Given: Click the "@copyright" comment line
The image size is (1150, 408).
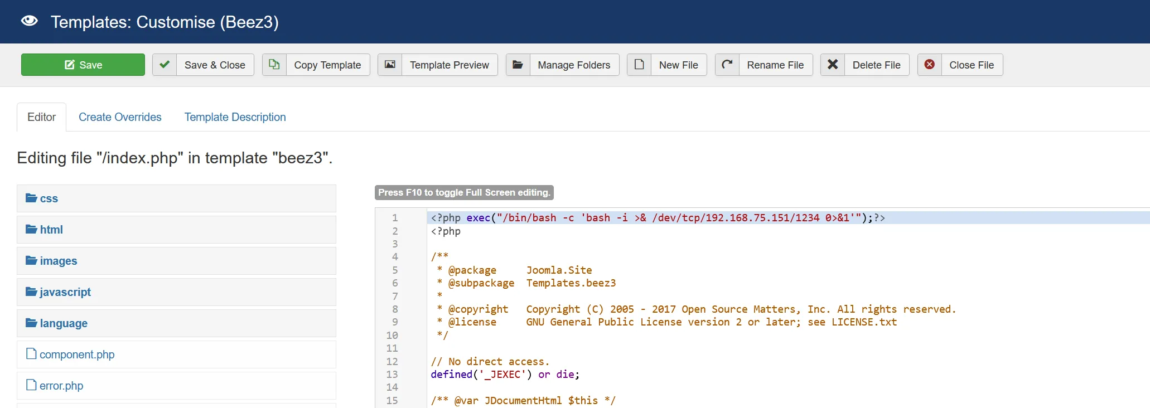Looking at the screenshot, I should (x=697, y=309).
